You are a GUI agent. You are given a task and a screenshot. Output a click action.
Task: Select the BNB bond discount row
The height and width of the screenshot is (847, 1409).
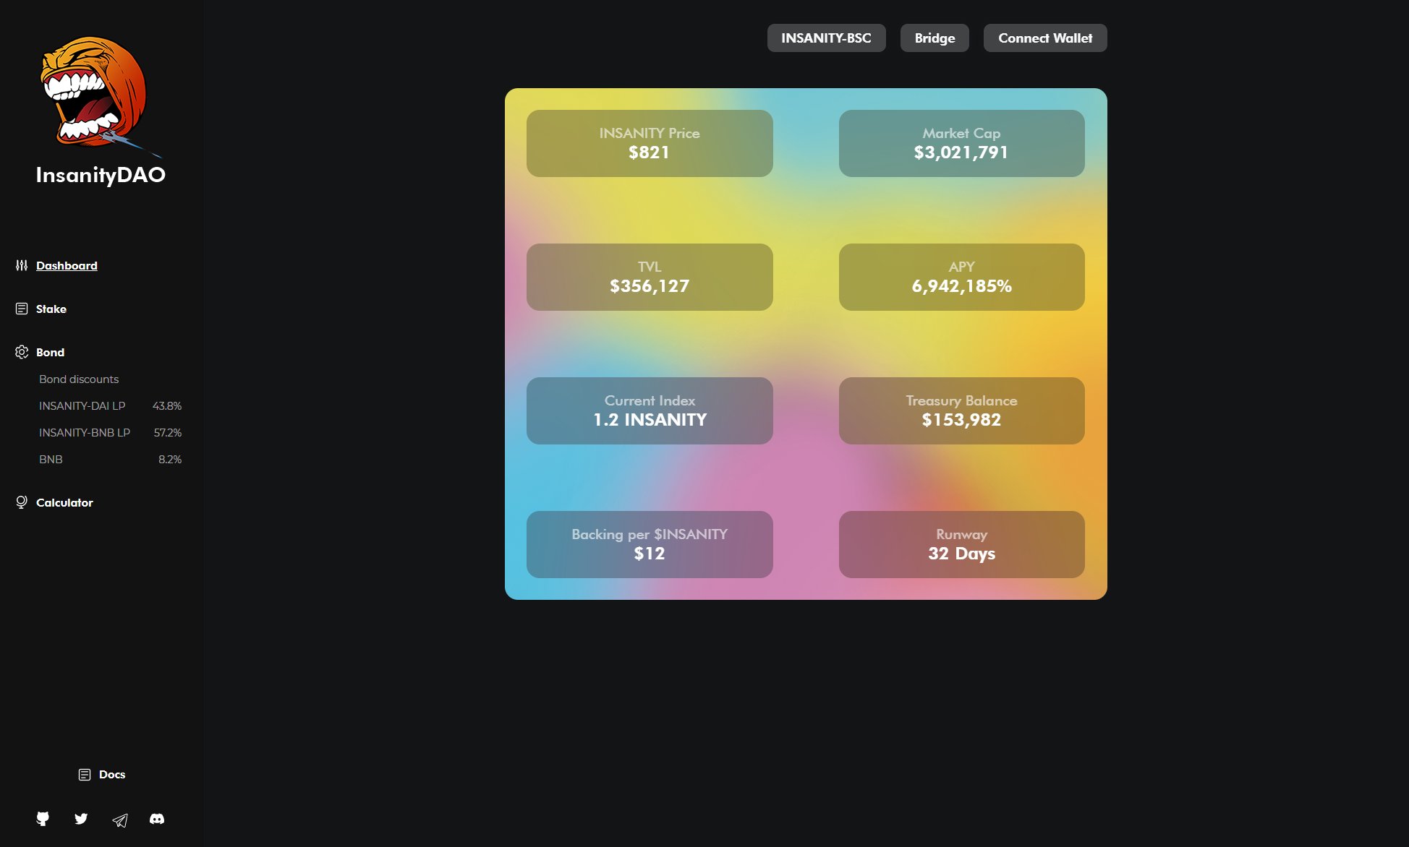[x=51, y=460]
